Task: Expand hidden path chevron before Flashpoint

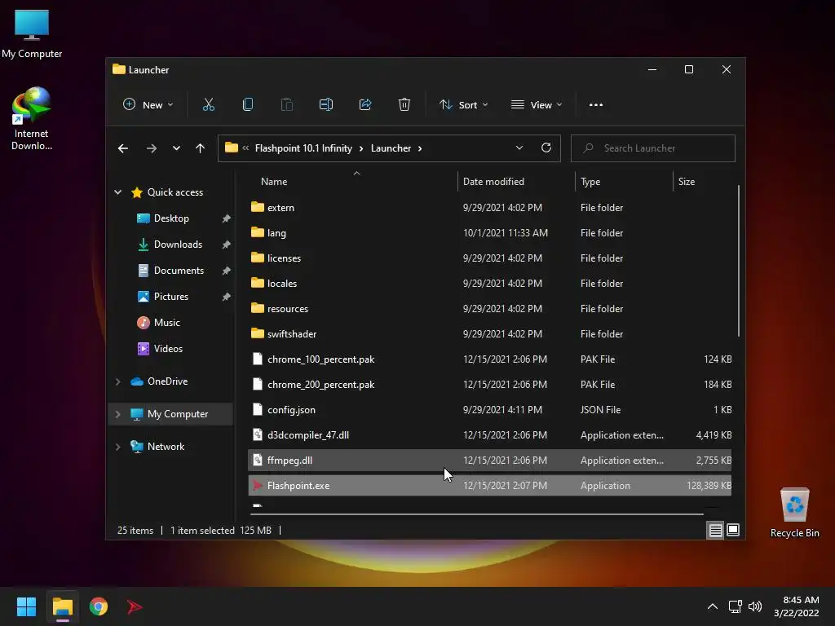Action: (x=245, y=148)
